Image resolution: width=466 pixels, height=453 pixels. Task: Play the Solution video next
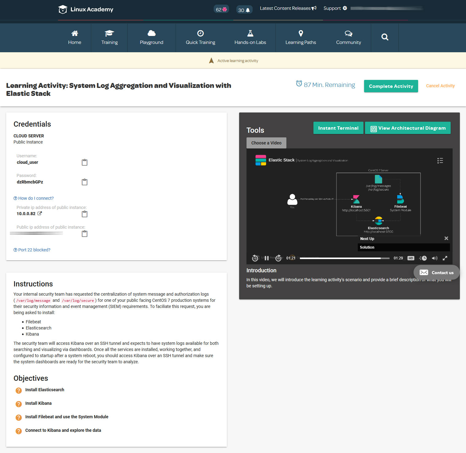(404, 247)
